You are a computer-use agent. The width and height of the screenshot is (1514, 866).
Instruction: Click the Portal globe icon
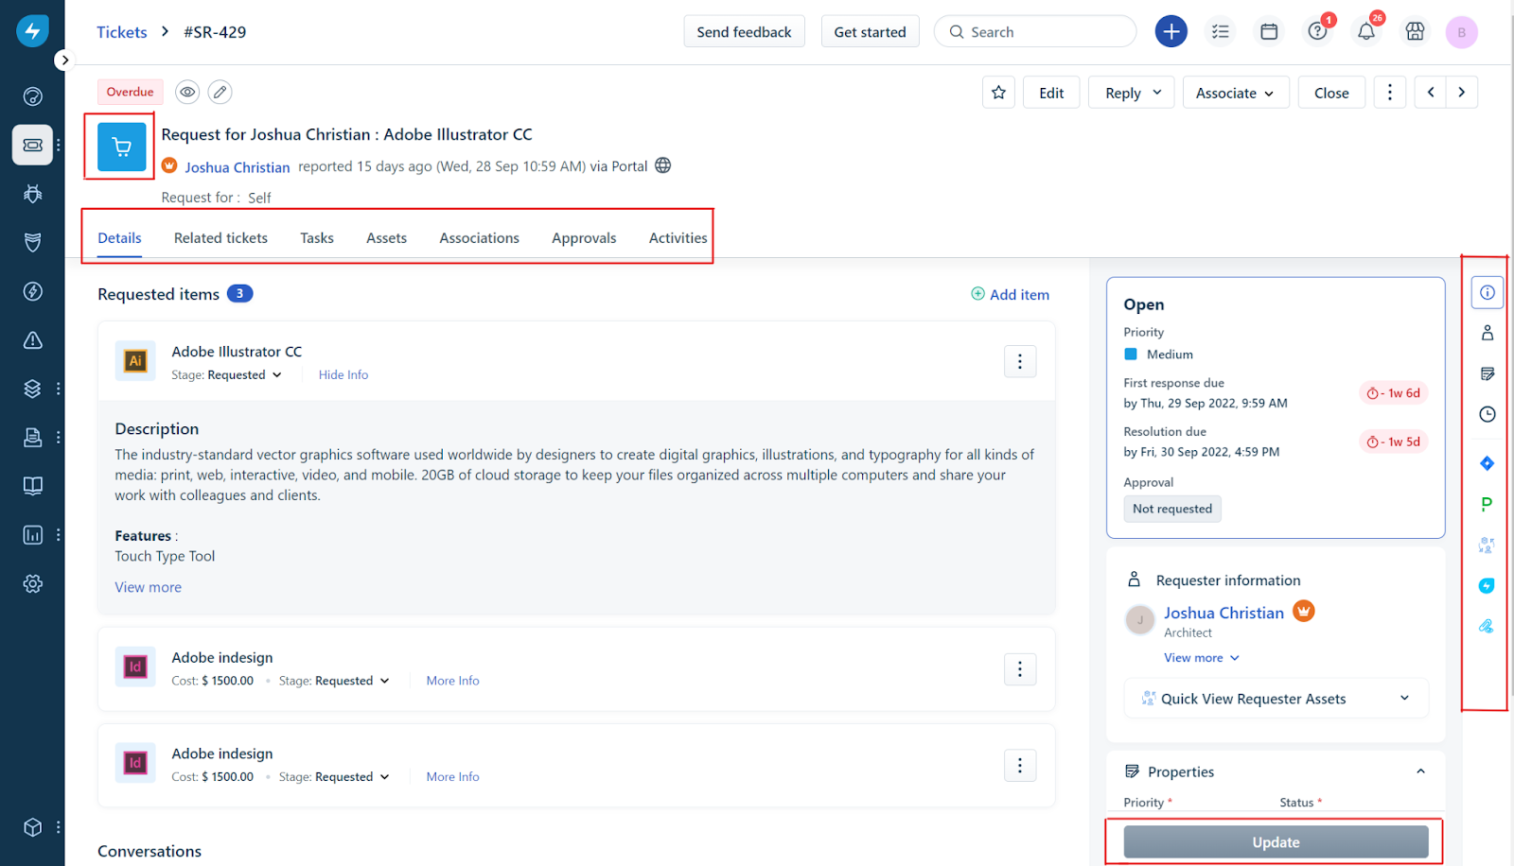[663, 165]
